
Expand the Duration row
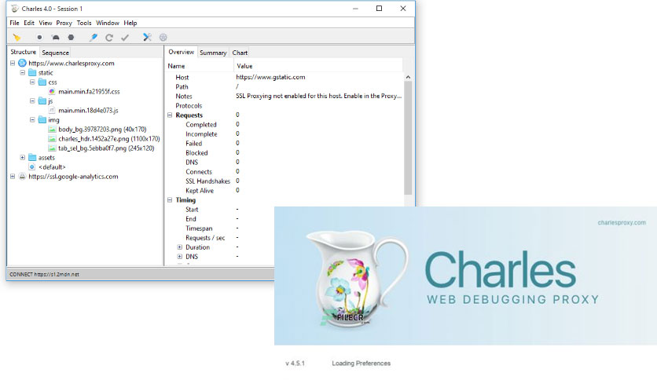click(x=180, y=247)
